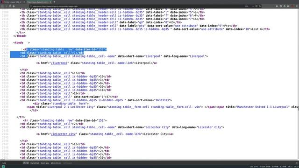Open a new tab with plus button
This screenshot has width=299, height=168.
point(54,2)
